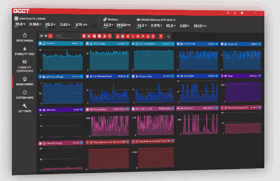Click the funnel filter icon in toolbar
Screen dimensions: 280x181
tap(161, 36)
